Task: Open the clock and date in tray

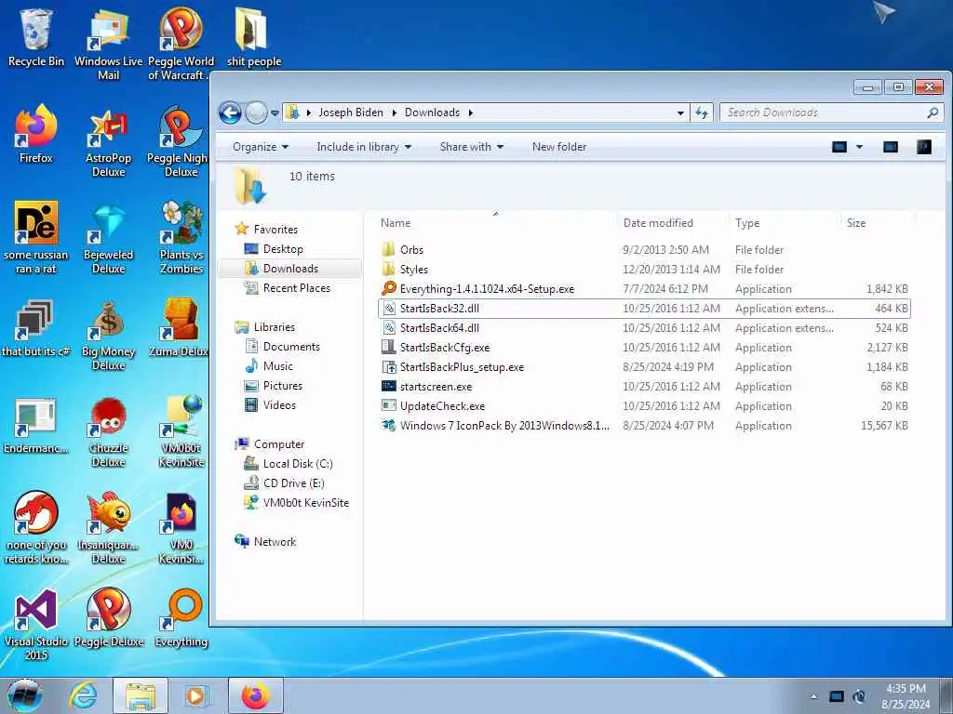Action: click(906, 696)
